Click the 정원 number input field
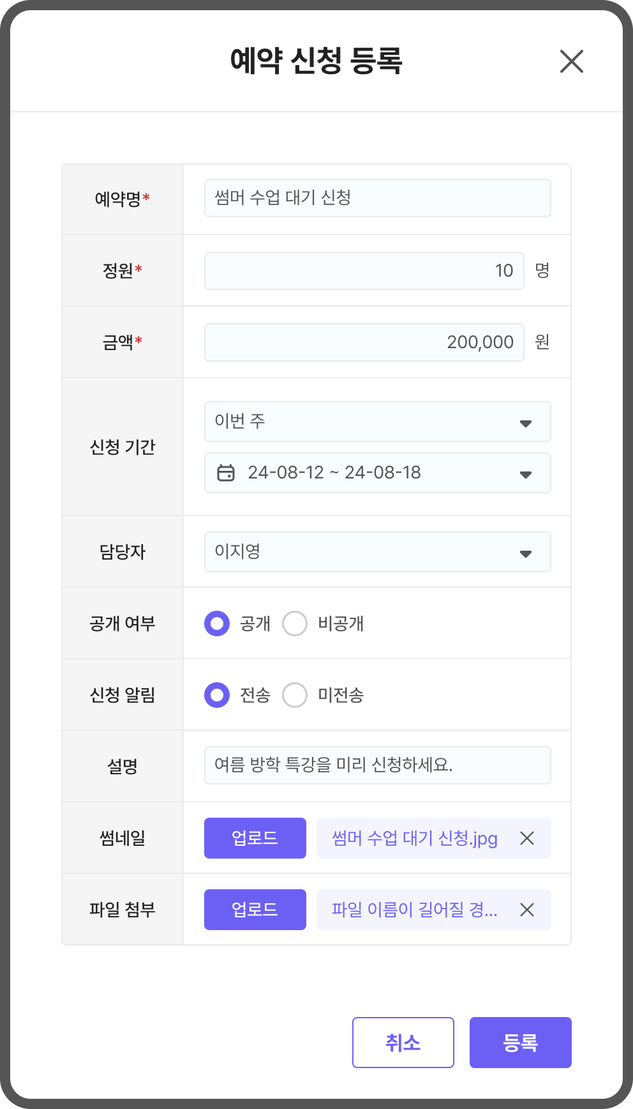The width and height of the screenshot is (633, 1109). pos(364,271)
